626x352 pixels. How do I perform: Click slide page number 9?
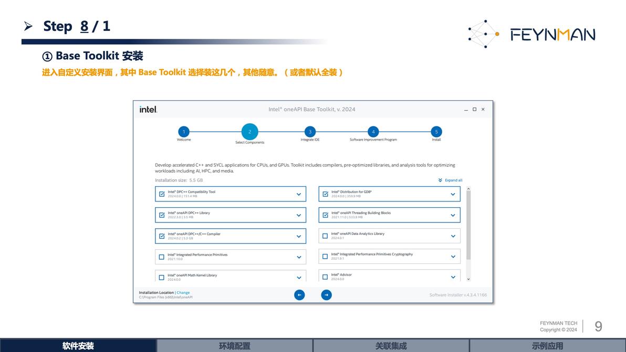(598, 326)
